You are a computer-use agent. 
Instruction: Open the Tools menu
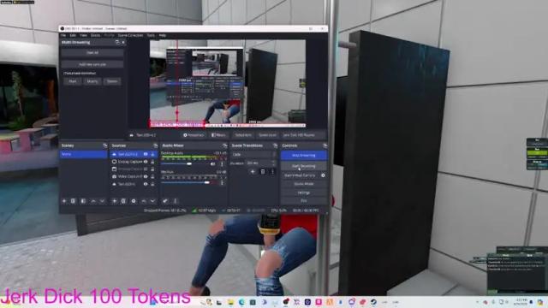pyautogui.click(x=151, y=35)
